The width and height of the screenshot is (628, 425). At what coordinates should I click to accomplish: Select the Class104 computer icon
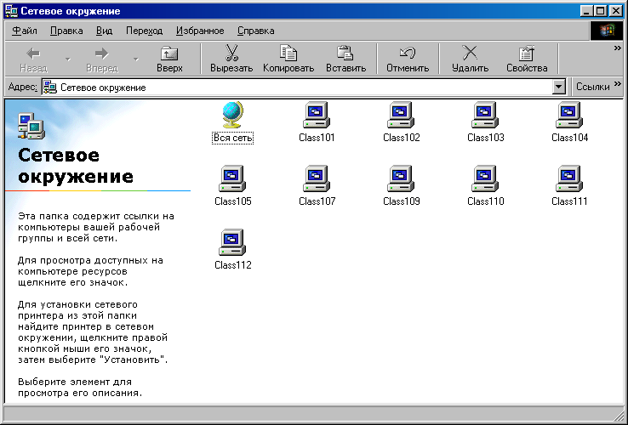(569, 115)
